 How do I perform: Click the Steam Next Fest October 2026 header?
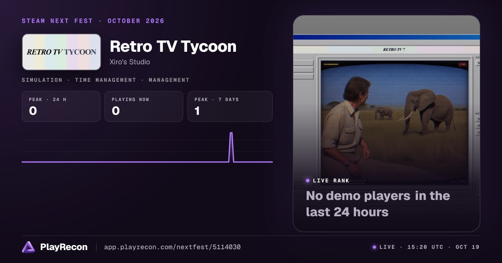[x=93, y=21]
